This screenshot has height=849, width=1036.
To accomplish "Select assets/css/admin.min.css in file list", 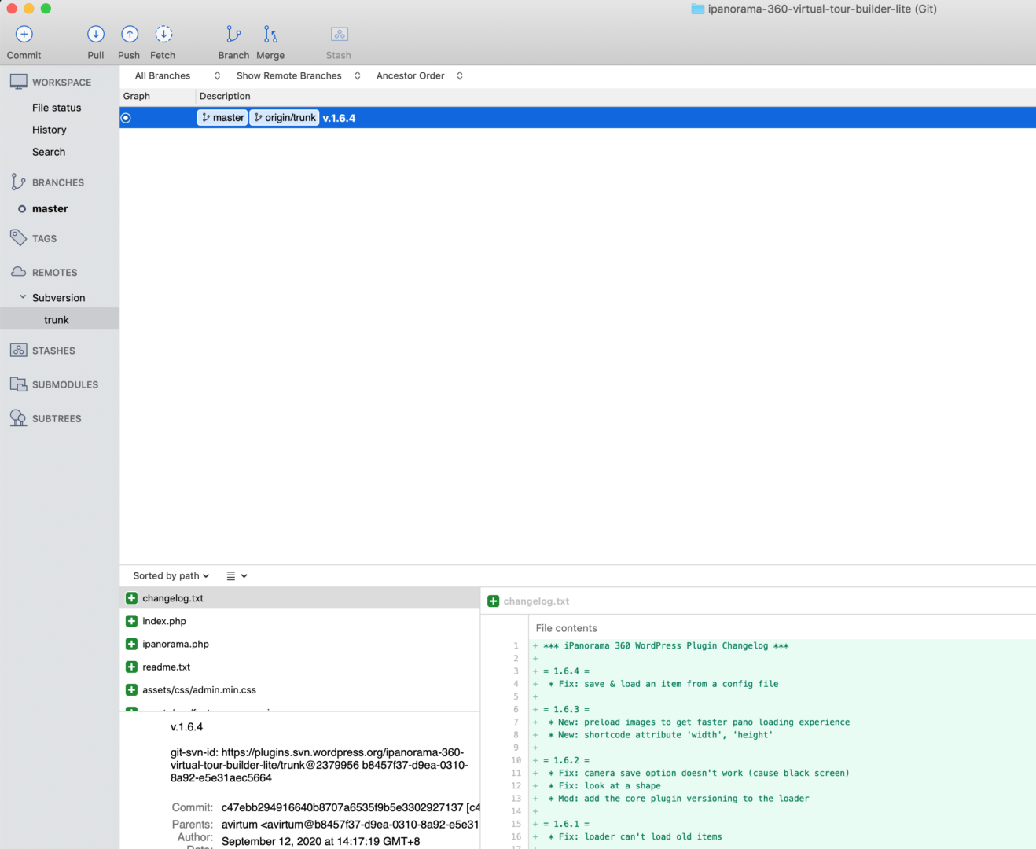I will point(299,690).
